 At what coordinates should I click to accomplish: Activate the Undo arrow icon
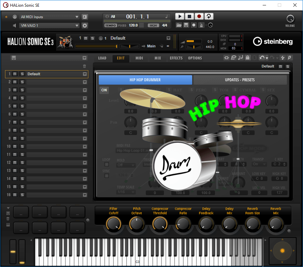click(262, 57)
